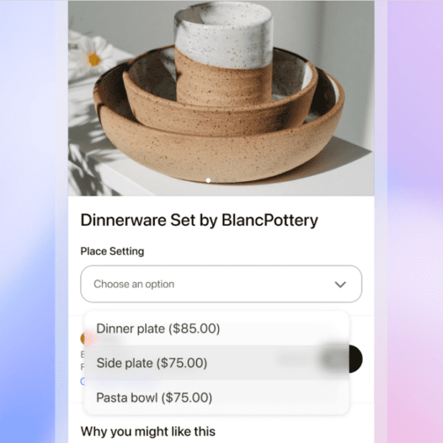Choose Side plate ($75.00) from list
Viewport: 443px width, 443px height.
click(216, 363)
